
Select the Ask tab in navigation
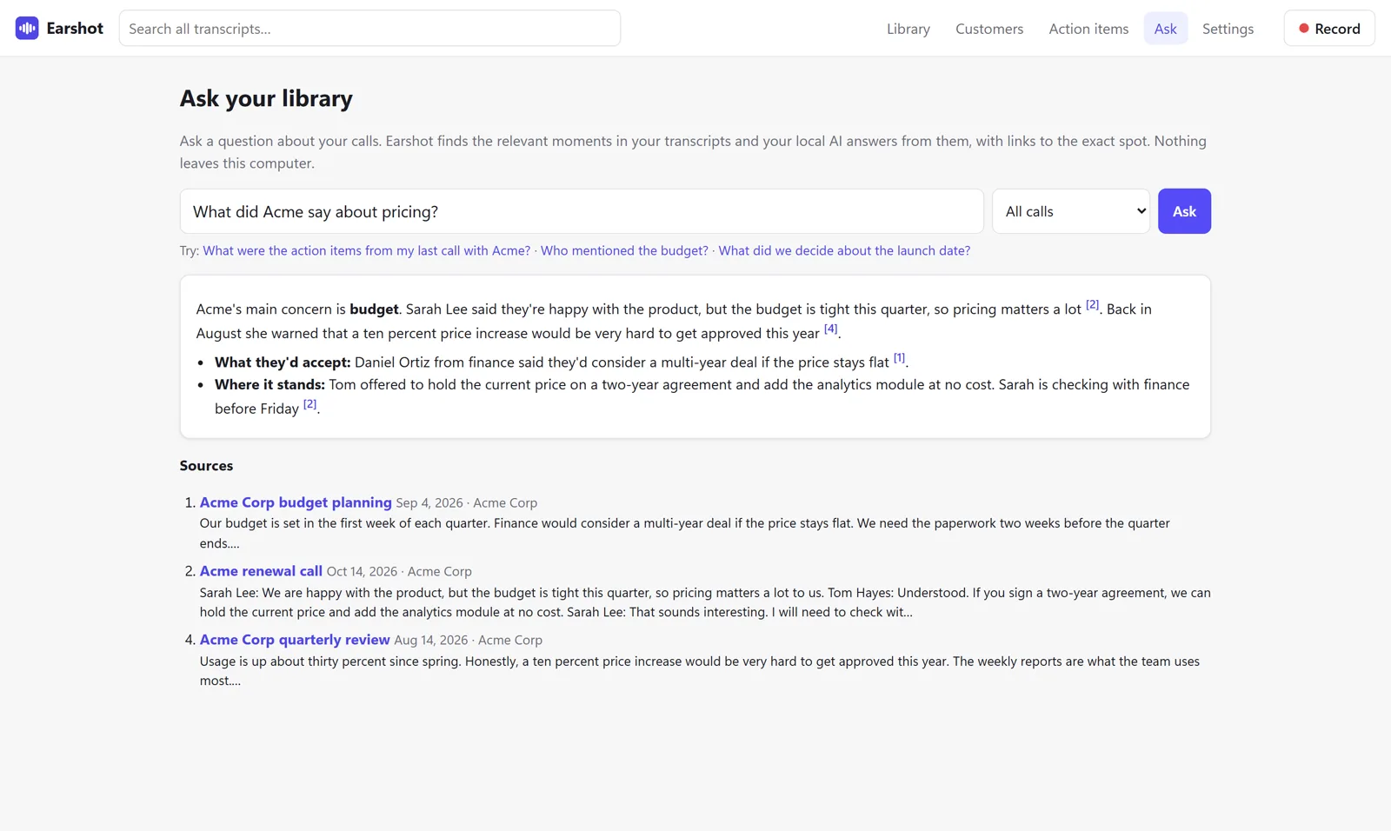click(x=1165, y=29)
